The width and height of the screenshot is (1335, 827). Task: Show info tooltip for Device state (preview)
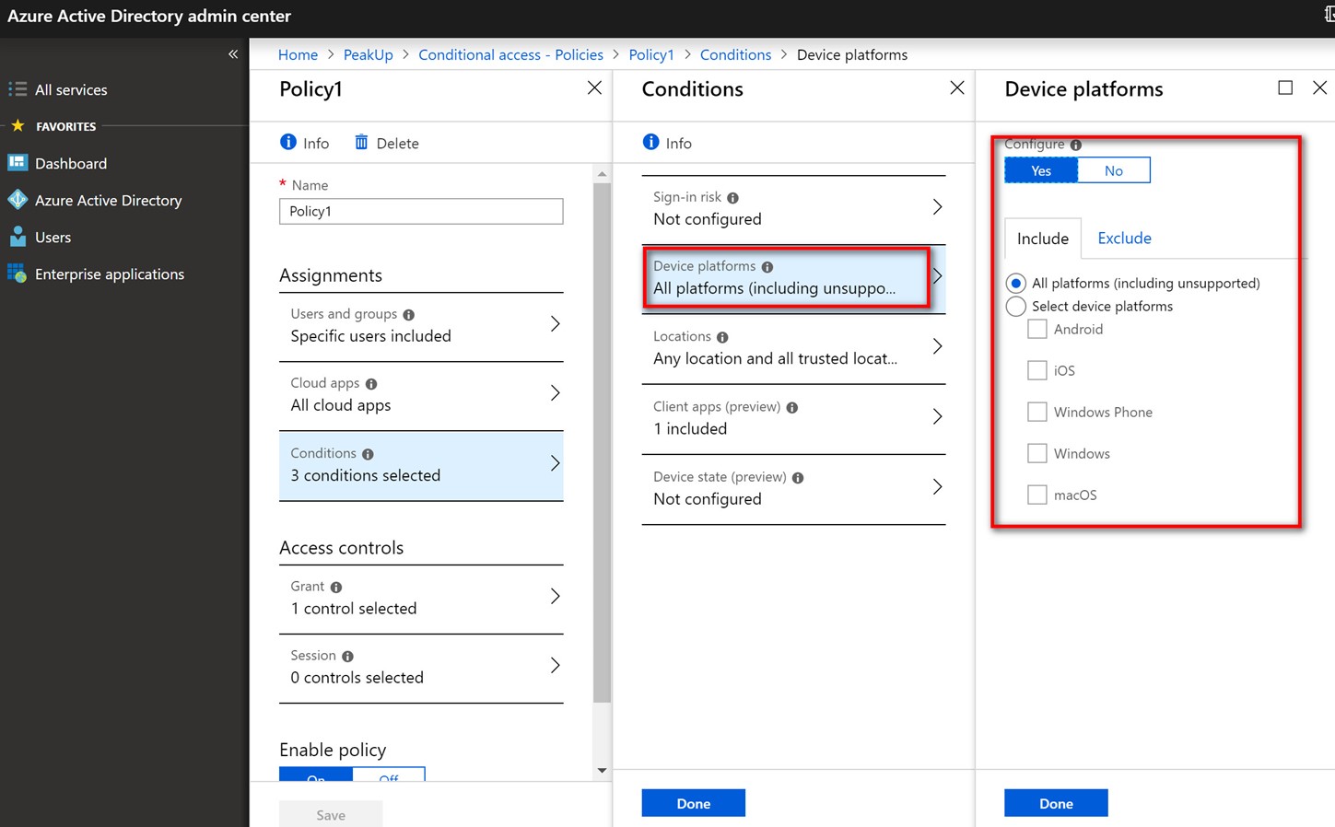(x=798, y=478)
